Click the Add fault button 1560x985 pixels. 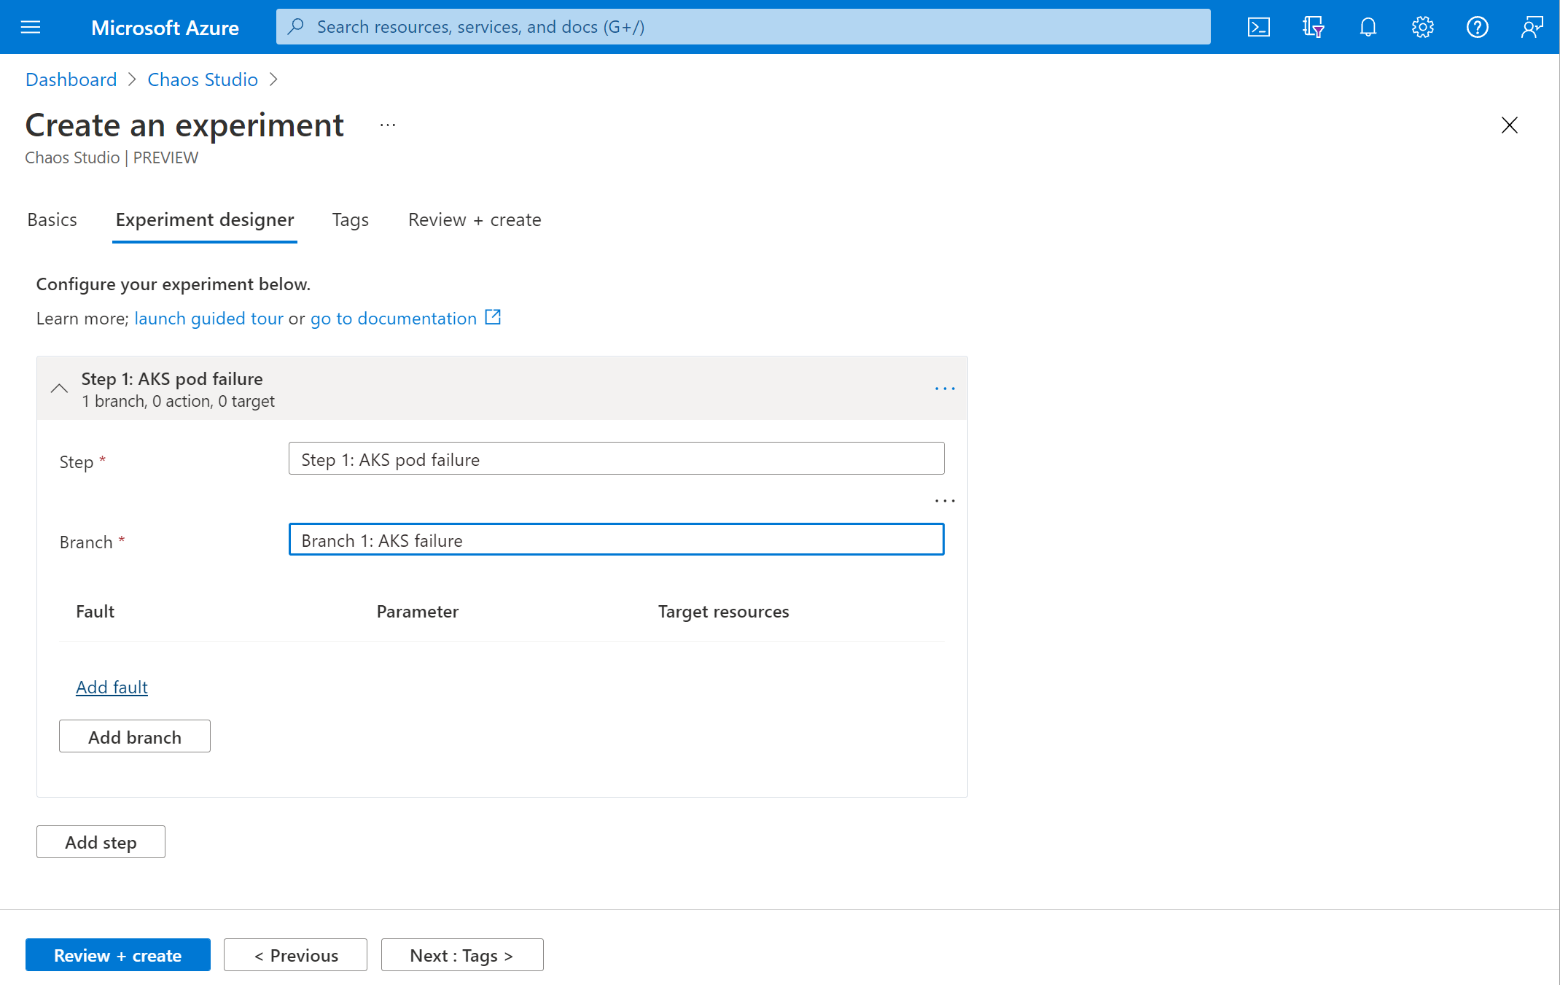112,687
